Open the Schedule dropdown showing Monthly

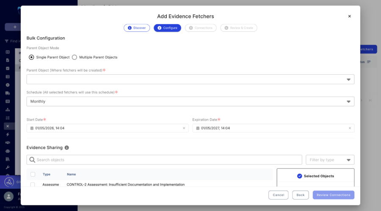(190, 101)
